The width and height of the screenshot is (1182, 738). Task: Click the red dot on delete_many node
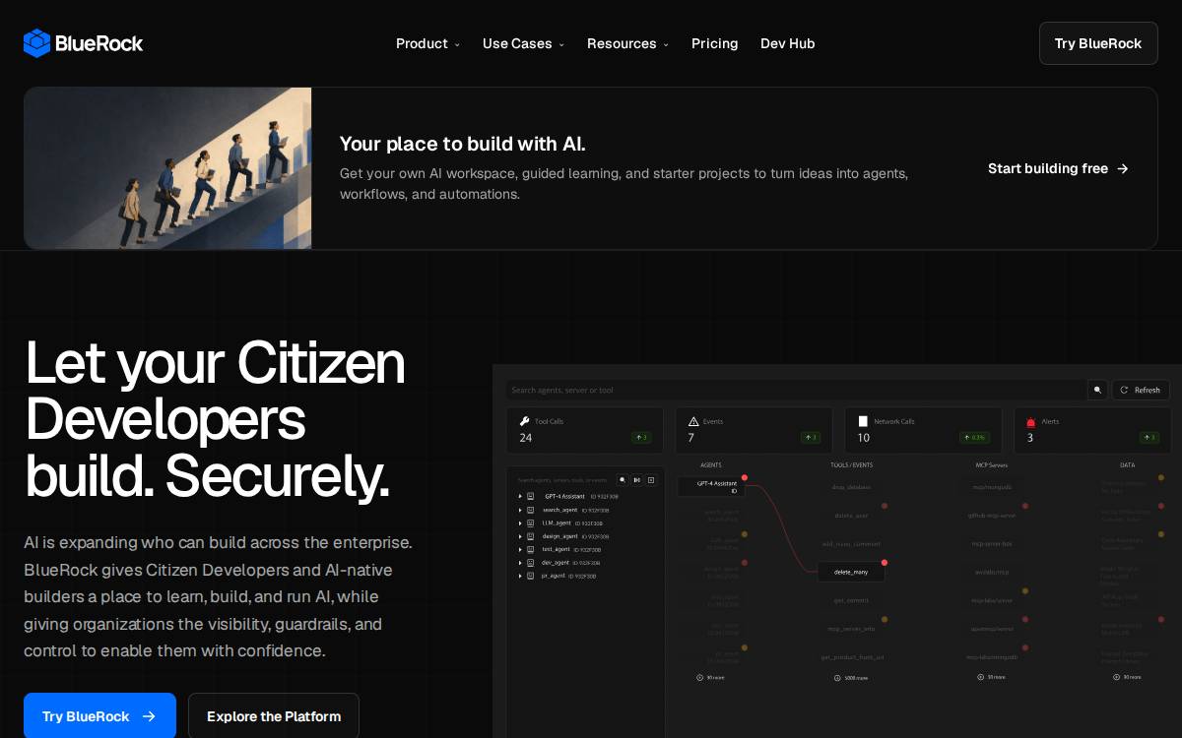(x=885, y=563)
